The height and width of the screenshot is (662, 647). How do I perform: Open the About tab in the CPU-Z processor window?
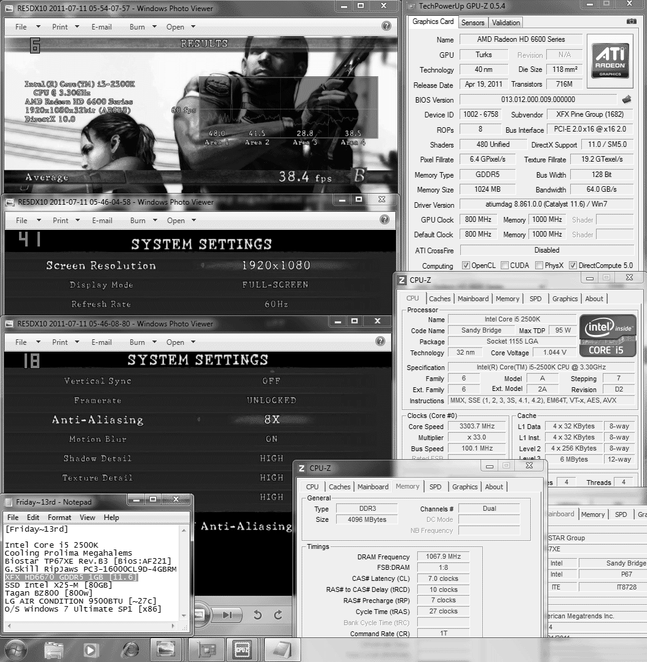tap(594, 299)
